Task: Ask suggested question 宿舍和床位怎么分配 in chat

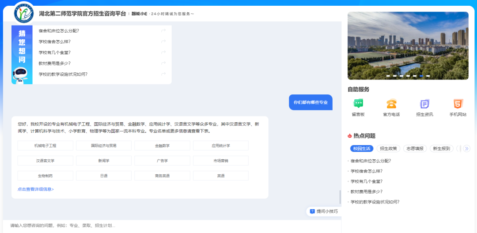Action: pos(59,31)
